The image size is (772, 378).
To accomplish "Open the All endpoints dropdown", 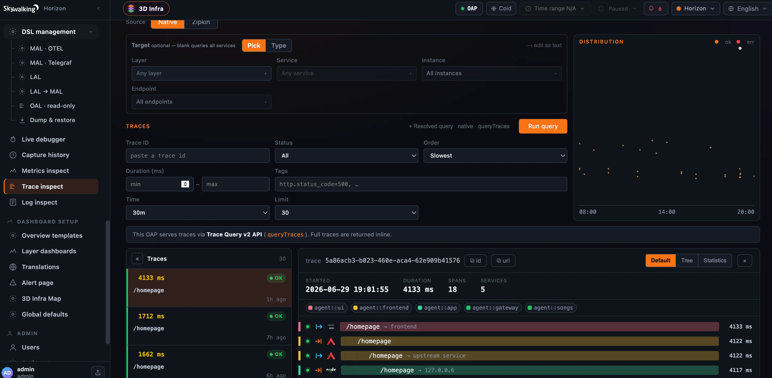I will [201, 102].
